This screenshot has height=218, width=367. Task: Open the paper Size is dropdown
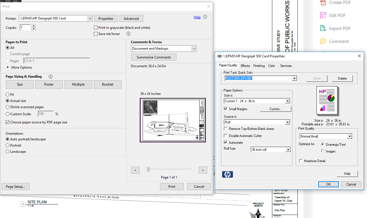pos(288,101)
